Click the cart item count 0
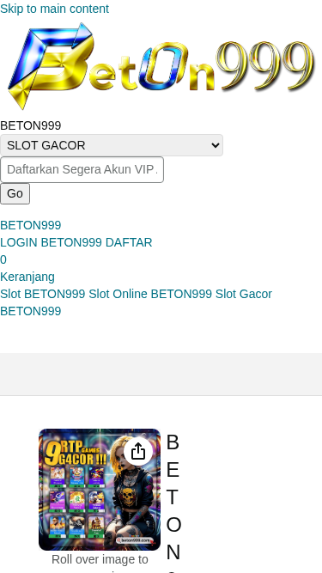Screen dimensions: 322x573 (3, 259)
